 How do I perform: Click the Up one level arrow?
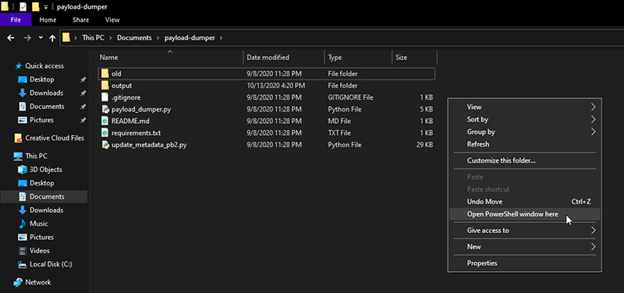(x=52, y=37)
